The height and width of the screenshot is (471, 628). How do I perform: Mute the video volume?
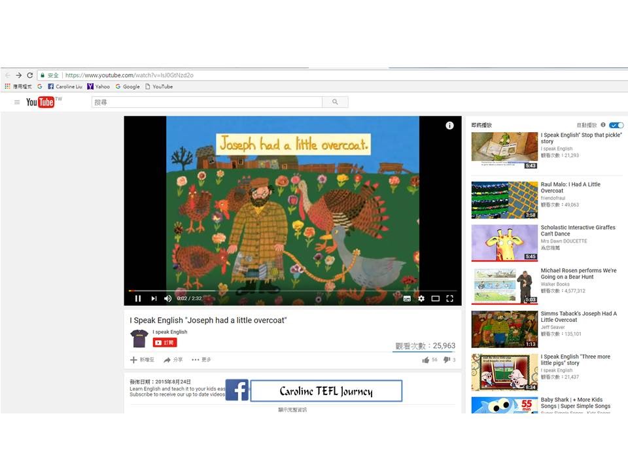coord(168,298)
